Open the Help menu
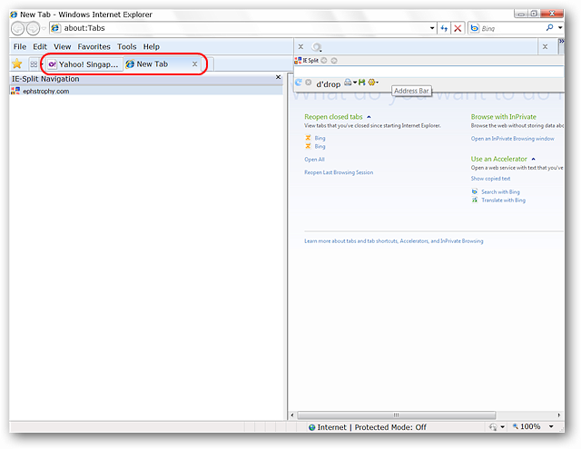 [152, 46]
